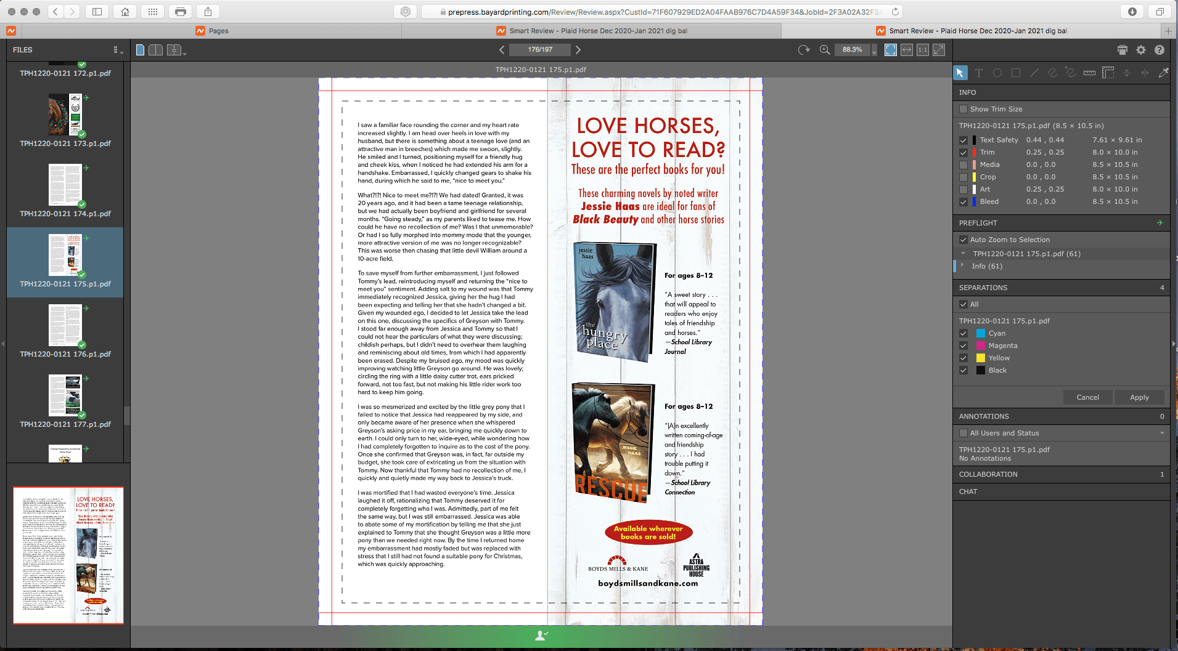Select the eyedropper densitometer tool
The height and width of the screenshot is (651, 1178).
[1164, 73]
